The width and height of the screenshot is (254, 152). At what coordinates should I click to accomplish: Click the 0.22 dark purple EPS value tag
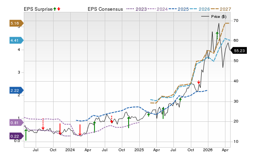click(x=17, y=136)
